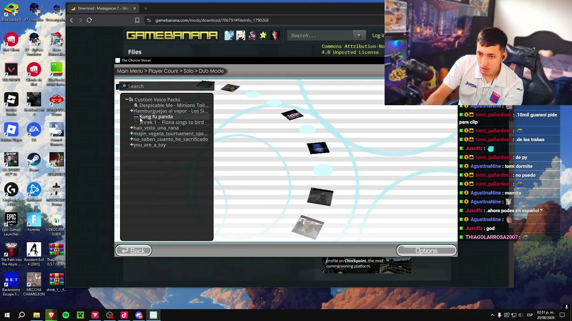Open Options in The Choicer Voicer

tap(426, 251)
